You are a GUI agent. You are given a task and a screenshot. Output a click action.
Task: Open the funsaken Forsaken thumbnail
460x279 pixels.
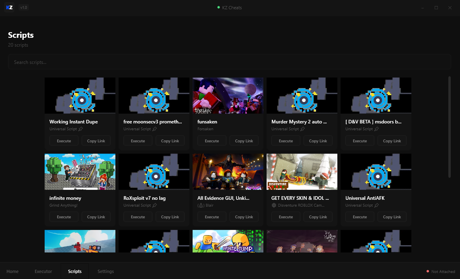[x=228, y=95]
